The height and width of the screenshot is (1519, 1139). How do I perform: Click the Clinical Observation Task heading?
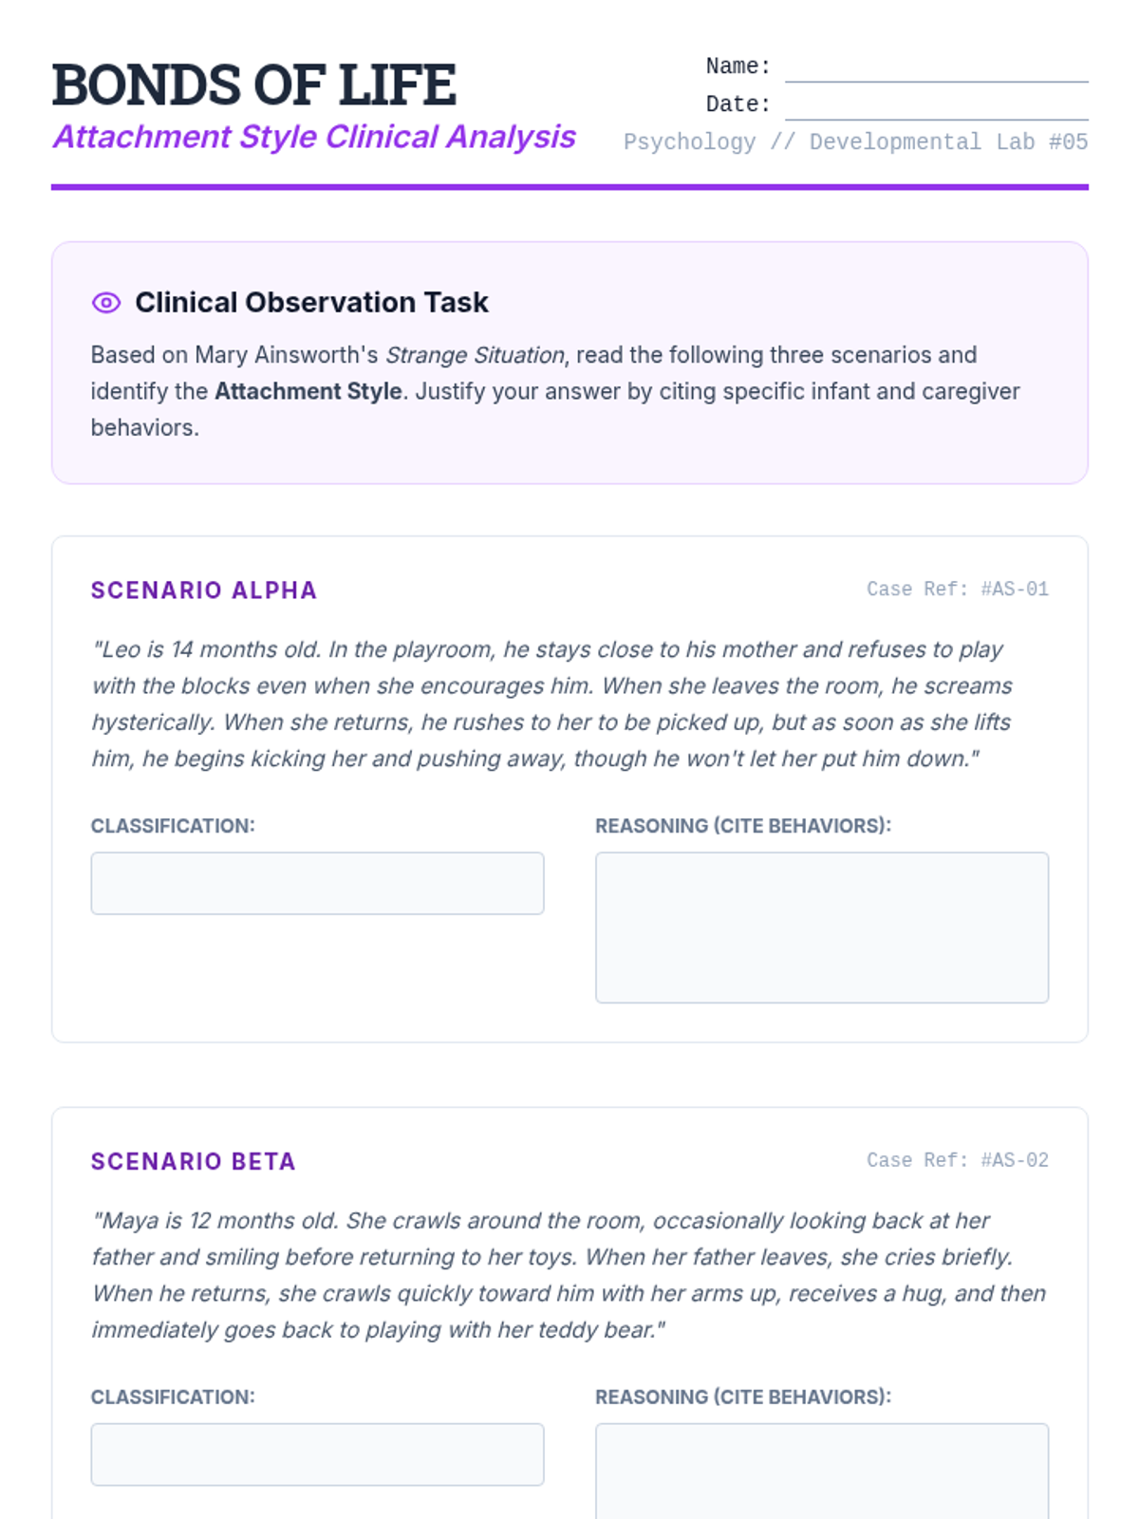pos(311,303)
